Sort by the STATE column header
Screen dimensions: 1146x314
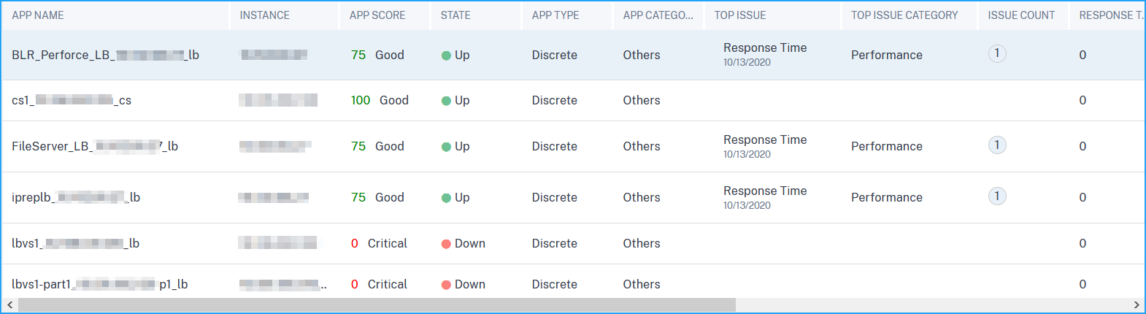tap(455, 15)
